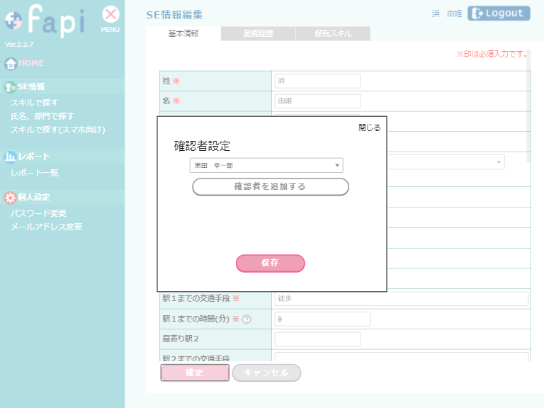Screen dimensions: 544x408
Task: Click the 駅1までの時間 input field
Action: pyautogui.click(x=322, y=319)
